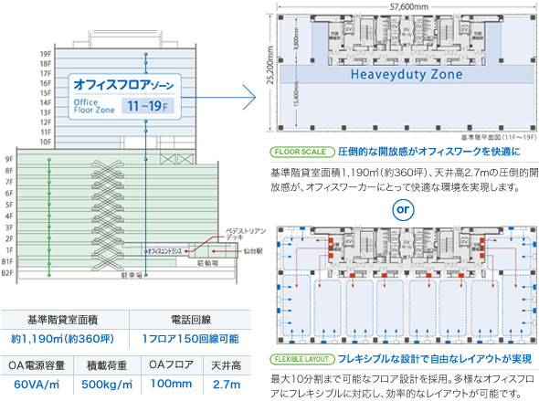Click the "Heaveyduty Zone" label on floor plan
Image resolution: width=539 pixels, height=401 pixels.
click(407, 74)
